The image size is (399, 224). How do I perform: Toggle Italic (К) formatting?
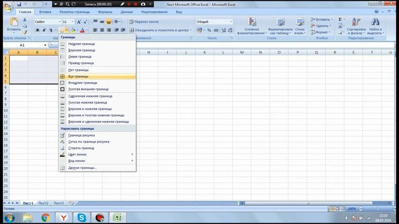point(44,30)
